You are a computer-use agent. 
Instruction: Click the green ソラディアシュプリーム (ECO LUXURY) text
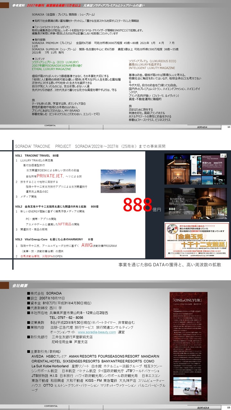pyautogui.click(x=55, y=62)
